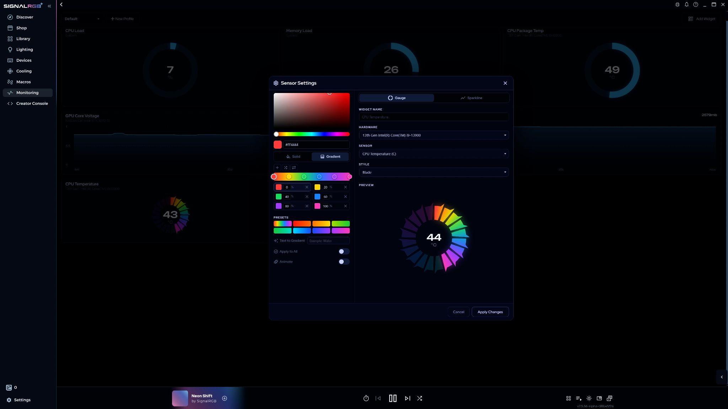Screen dimensions: 728x409
Task: Click Add Widget button
Action: coord(702,19)
